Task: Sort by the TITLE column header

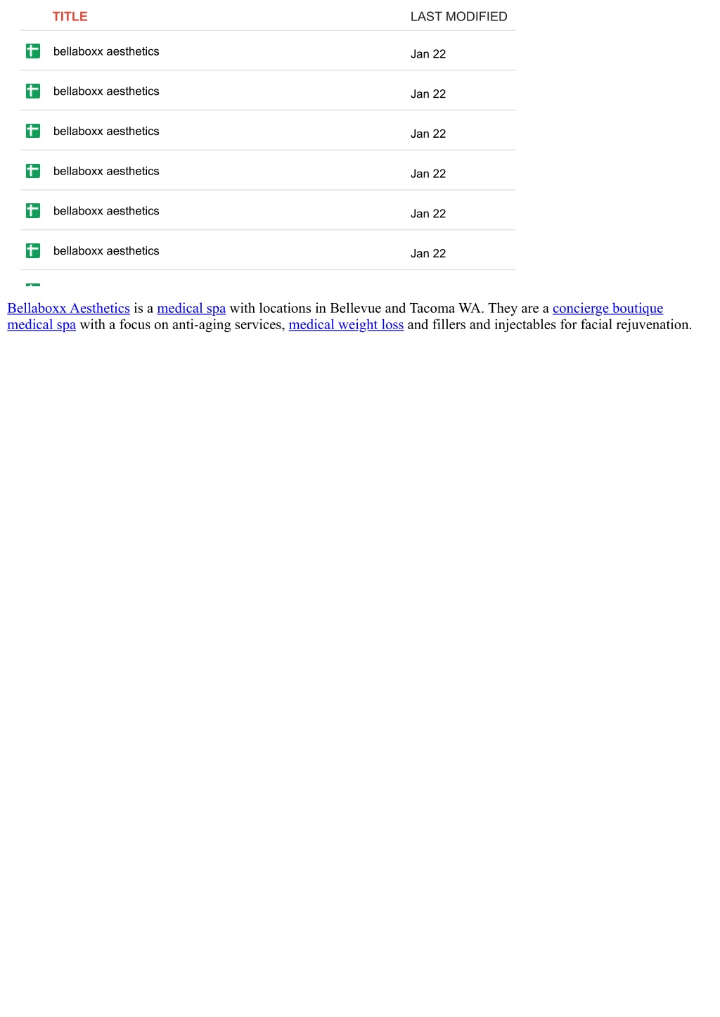Action: point(70,16)
